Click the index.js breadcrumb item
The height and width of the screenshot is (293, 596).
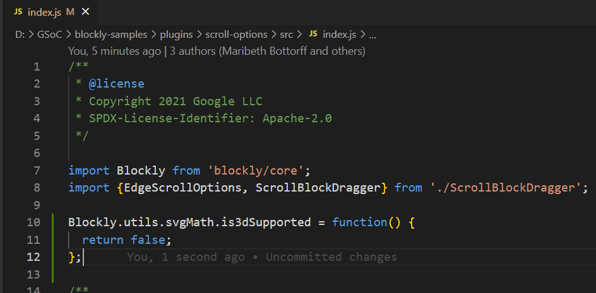click(340, 35)
